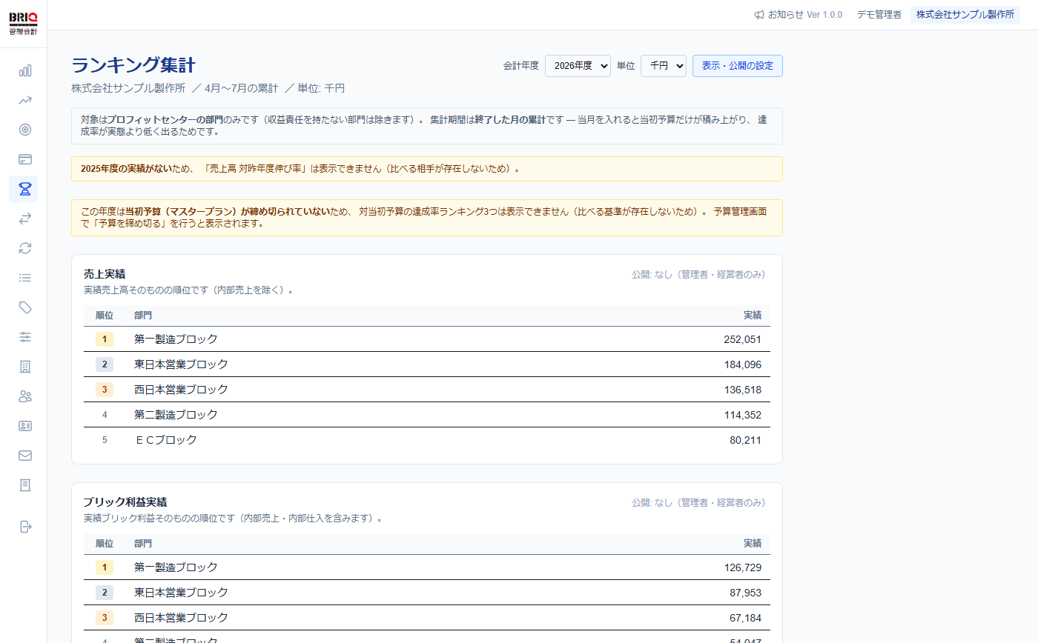This screenshot has height=643, width=1038.
Task: Open the 会計年度 dropdown showing 2026年度
Action: (578, 66)
